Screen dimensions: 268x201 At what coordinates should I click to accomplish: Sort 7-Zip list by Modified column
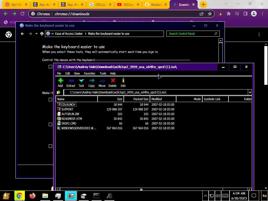[163, 99]
